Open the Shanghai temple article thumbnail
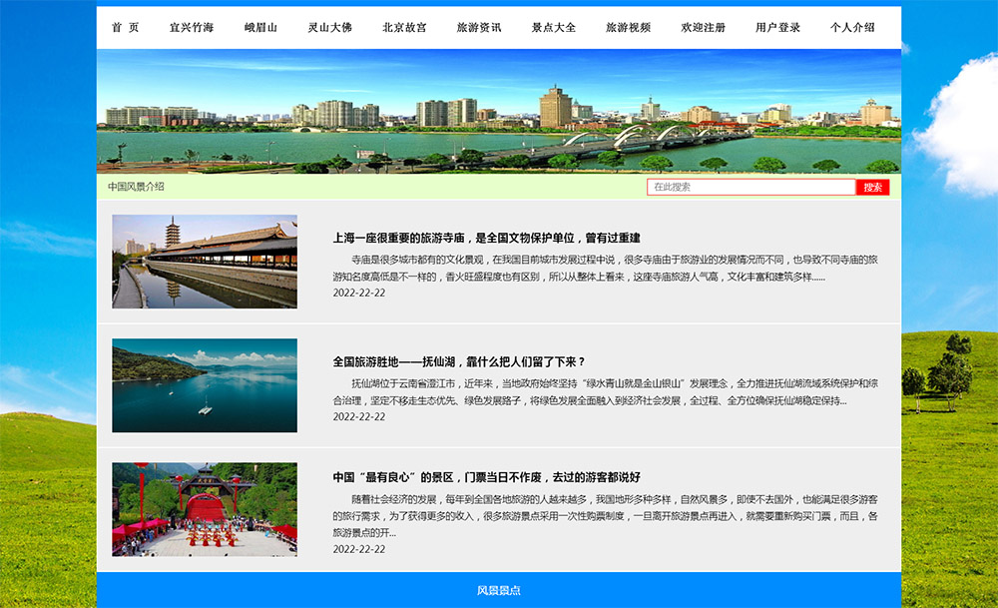The height and width of the screenshot is (608, 998). click(x=205, y=262)
